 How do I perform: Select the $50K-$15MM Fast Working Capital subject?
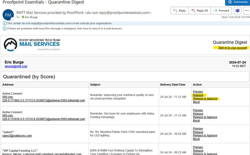click(121, 152)
